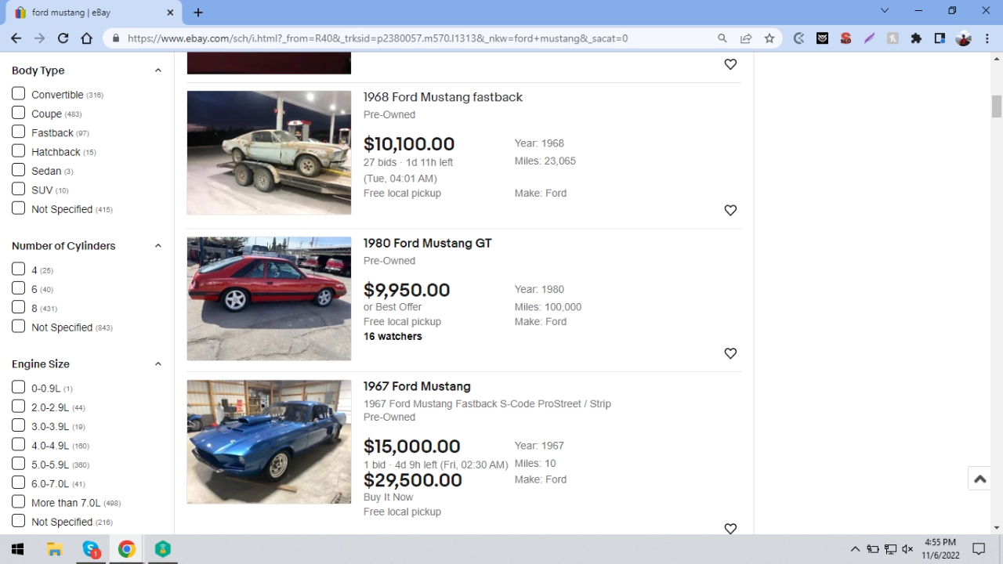Reload the eBay page
This screenshot has width=1003, height=564.
pyautogui.click(x=63, y=38)
